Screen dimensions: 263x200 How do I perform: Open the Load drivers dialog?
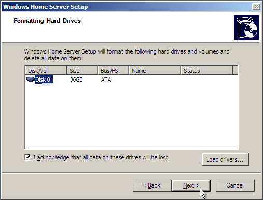click(x=226, y=159)
